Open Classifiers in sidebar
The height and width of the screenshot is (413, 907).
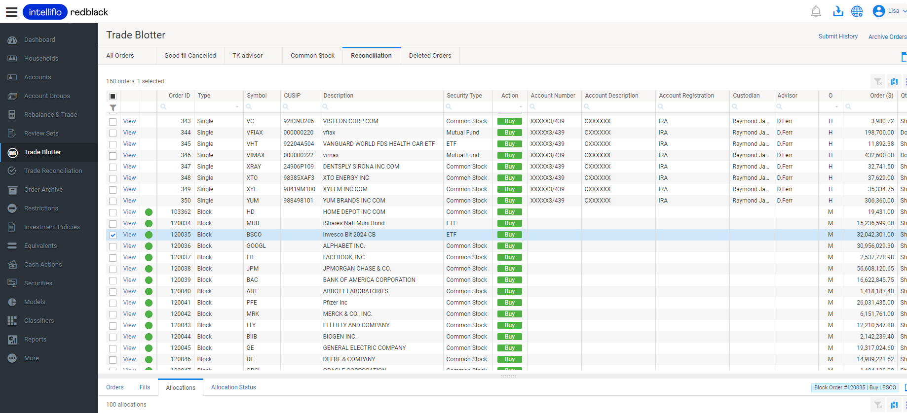[x=39, y=321]
